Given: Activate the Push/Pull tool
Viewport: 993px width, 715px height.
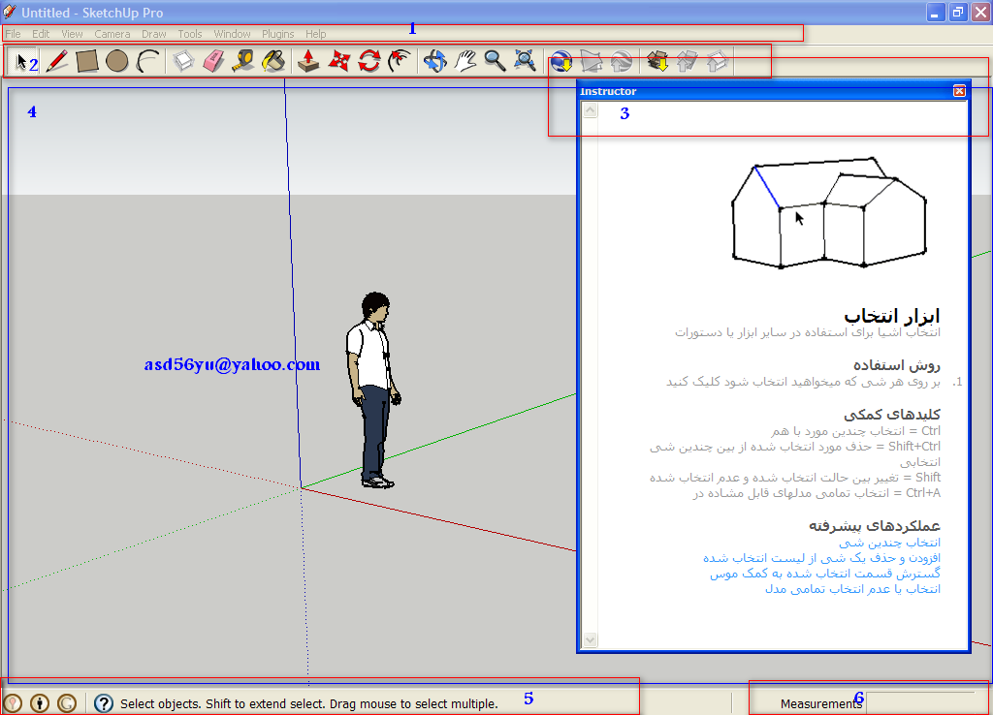Looking at the screenshot, I should coord(308,61).
